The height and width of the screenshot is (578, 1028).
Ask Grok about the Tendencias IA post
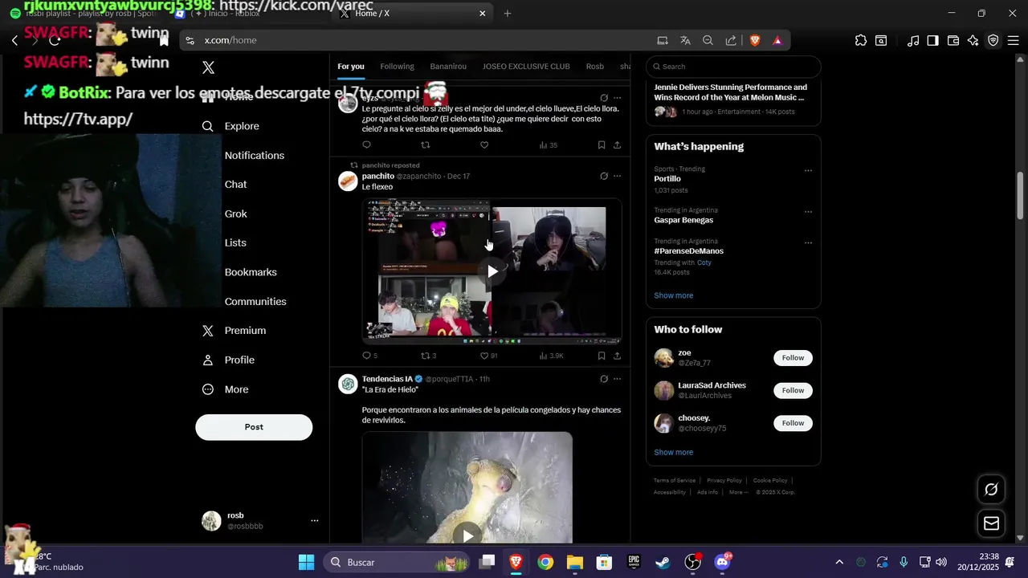(x=604, y=379)
